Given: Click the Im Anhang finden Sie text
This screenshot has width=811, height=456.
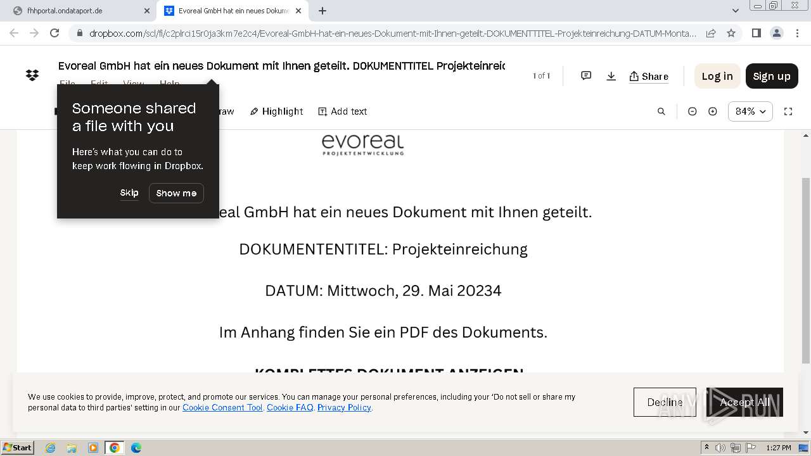Looking at the screenshot, I should pyautogui.click(x=383, y=332).
